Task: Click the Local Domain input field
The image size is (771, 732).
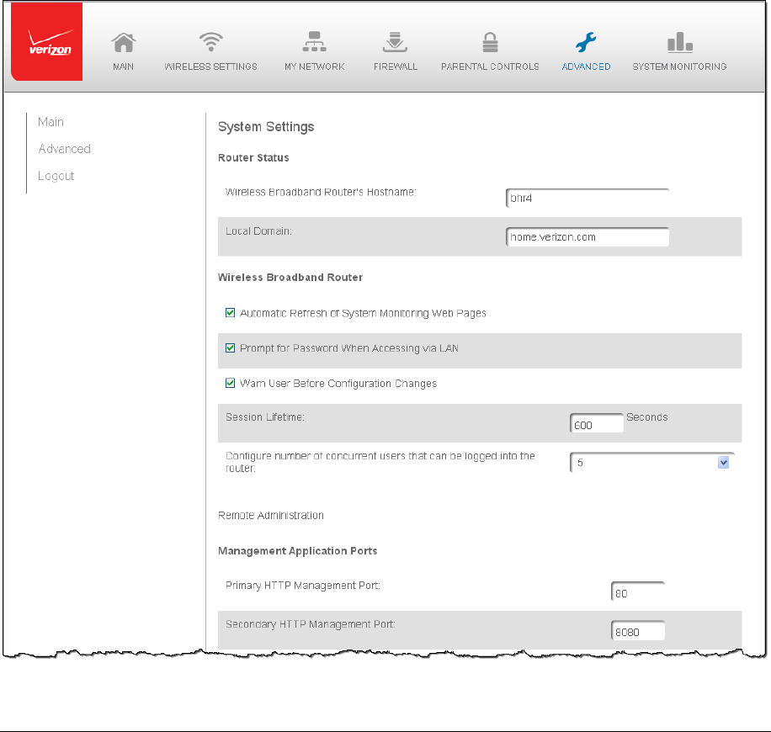Action: pyautogui.click(x=588, y=237)
